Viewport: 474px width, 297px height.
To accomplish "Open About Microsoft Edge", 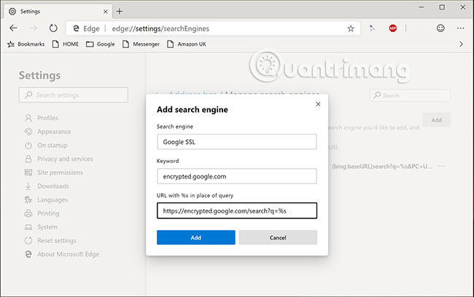I will point(62,254).
